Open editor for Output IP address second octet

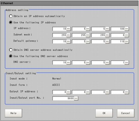pos(88,92)
